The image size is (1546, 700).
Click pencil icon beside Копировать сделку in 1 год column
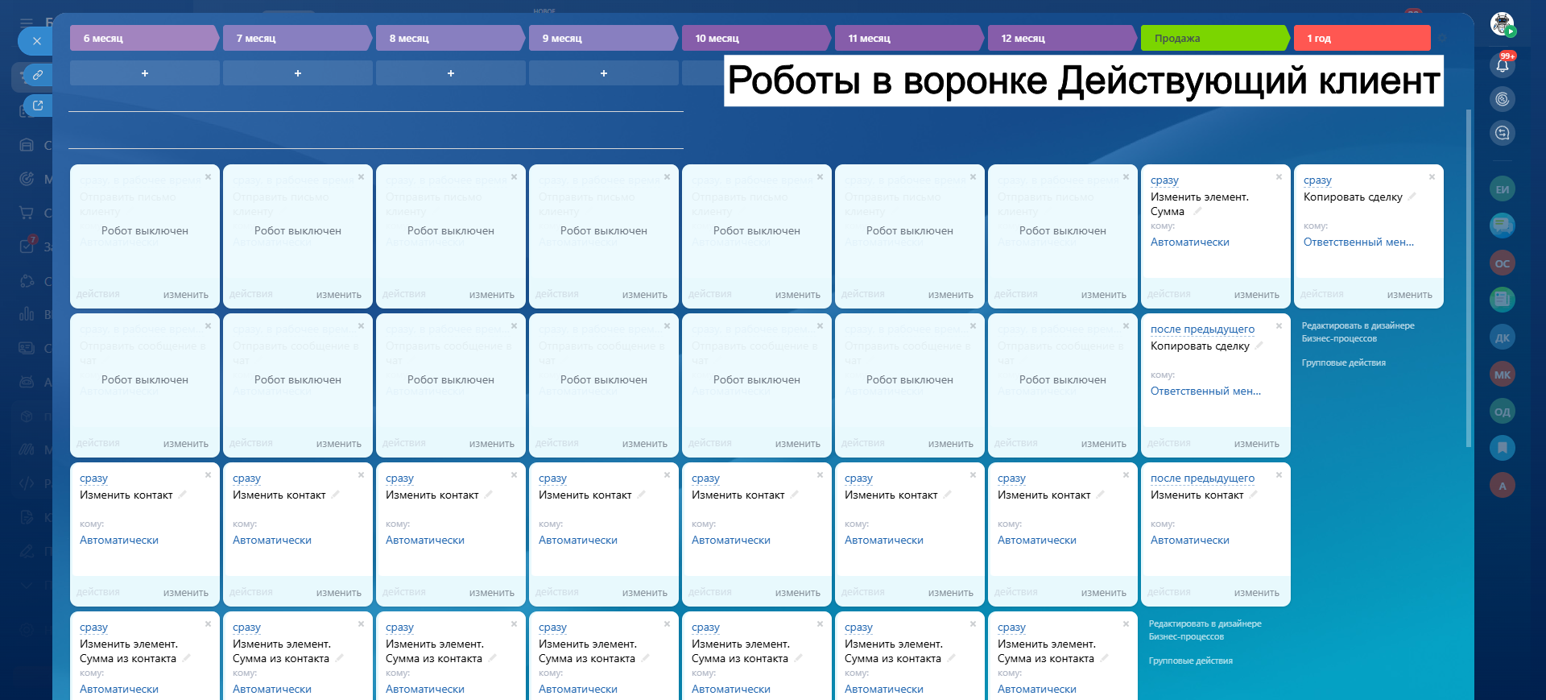[x=1412, y=197]
